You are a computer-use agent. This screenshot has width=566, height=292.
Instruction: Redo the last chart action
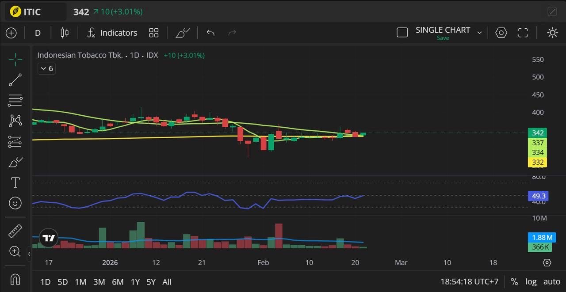point(232,33)
